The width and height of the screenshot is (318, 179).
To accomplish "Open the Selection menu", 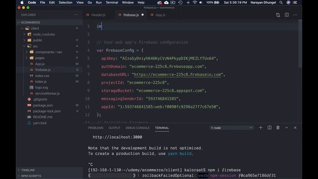I will click(x=65, y=2).
